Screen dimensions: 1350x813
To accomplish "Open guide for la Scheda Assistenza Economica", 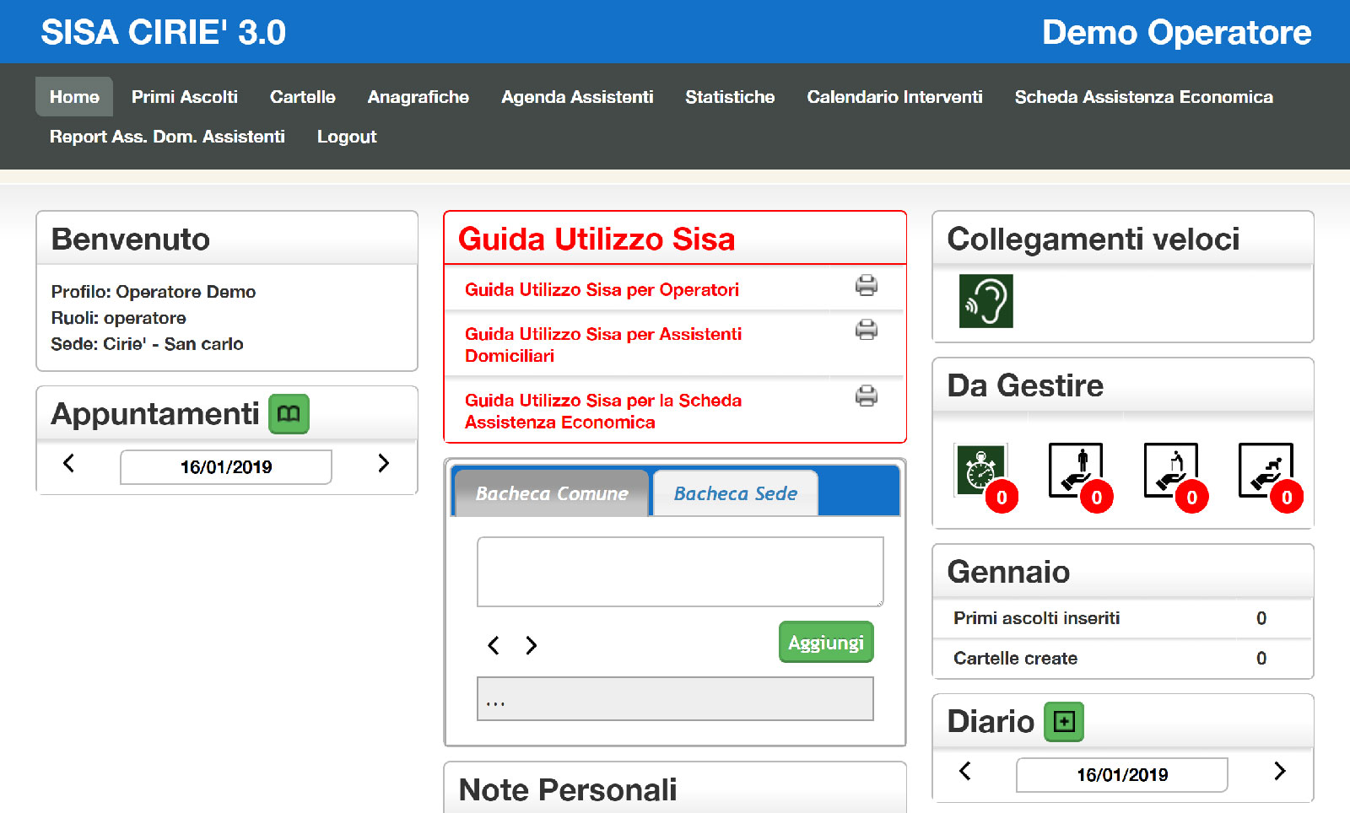I will (x=603, y=411).
